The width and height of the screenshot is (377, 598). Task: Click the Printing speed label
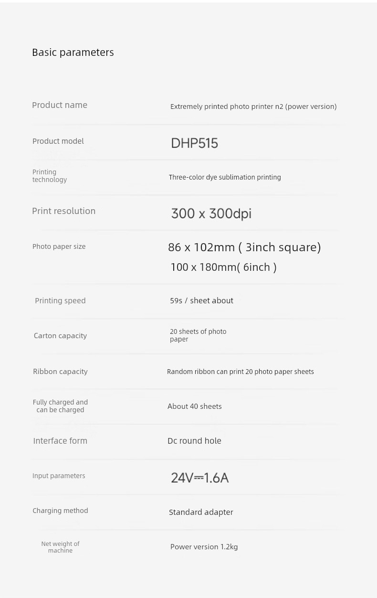pyautogui.click(x=60, y=300)
